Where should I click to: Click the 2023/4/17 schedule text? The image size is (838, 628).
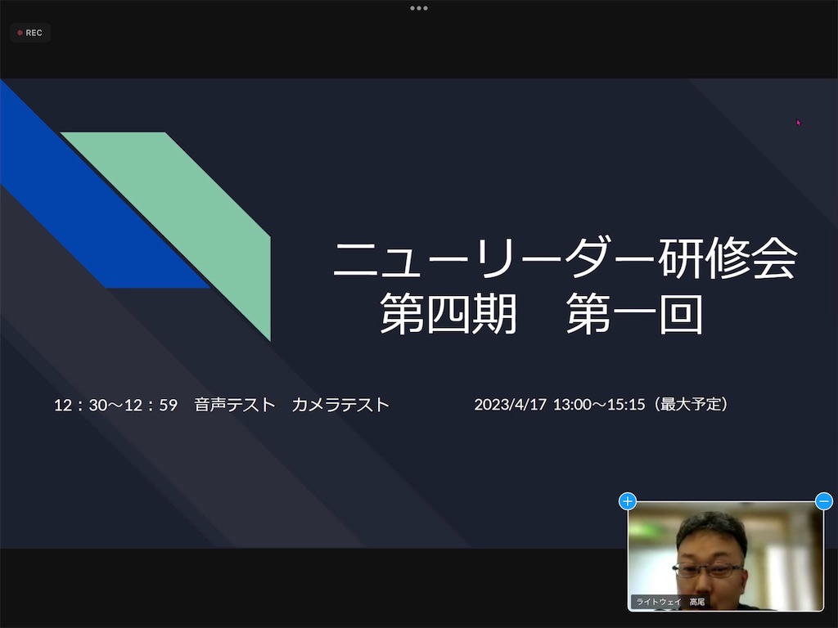pos(604,403)
